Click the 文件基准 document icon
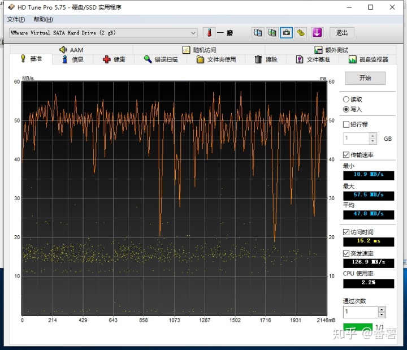Image resolution: width=407 pixels, height=350 pixels. (300, 59)
